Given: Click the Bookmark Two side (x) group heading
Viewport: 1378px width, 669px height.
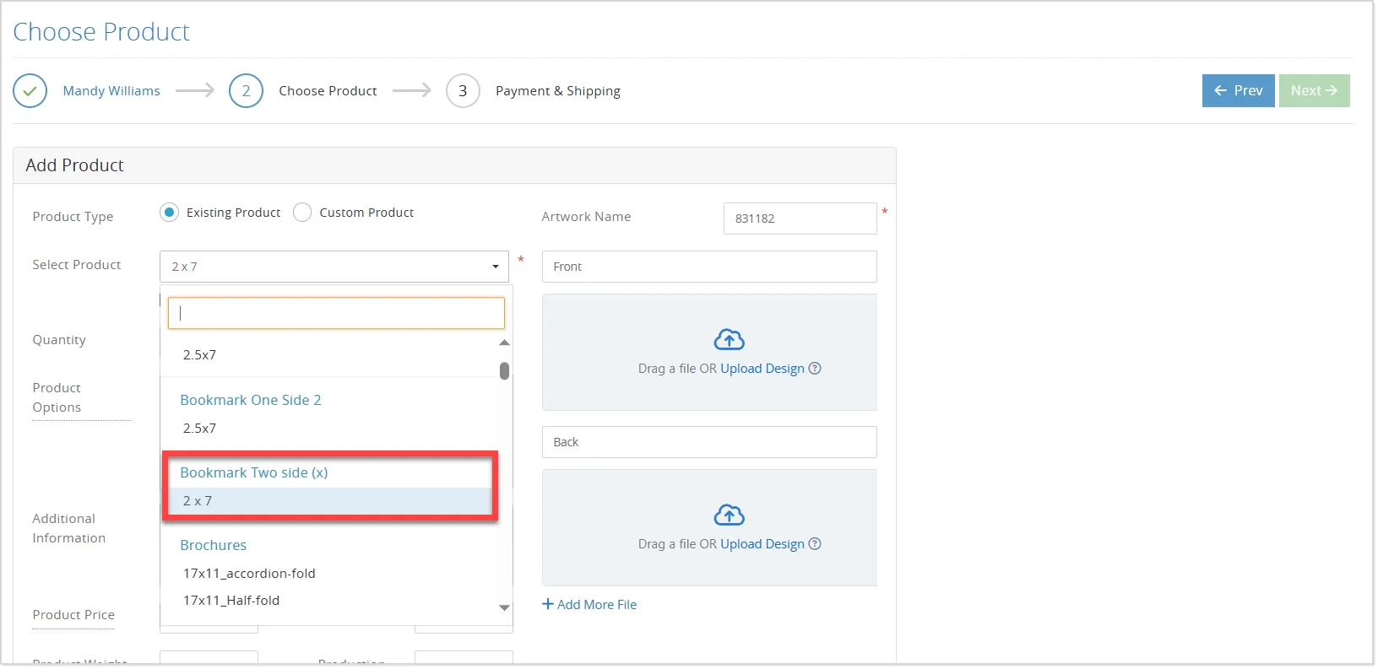Looking at the screenshot, I should [254, 473].
